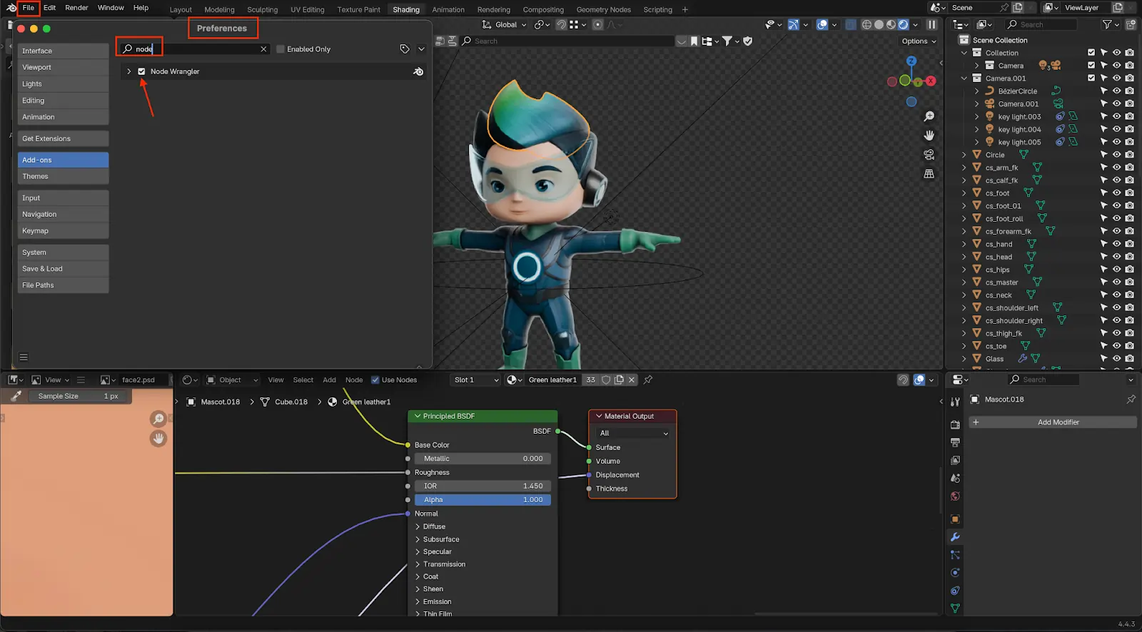Open the World properties tab
1142x632 pixels.
point(955,496)
